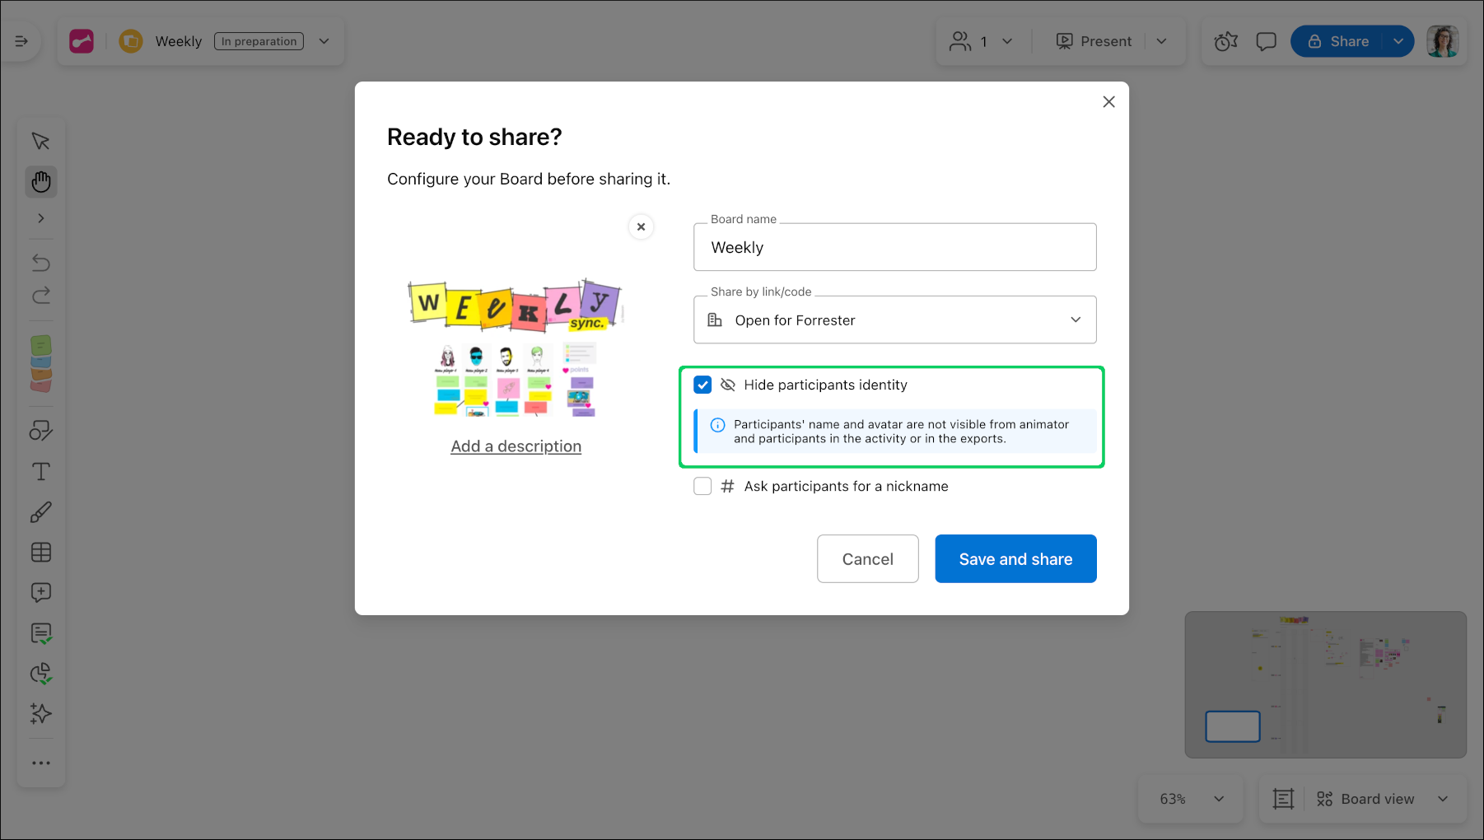Click the info icon in the notice

pos(718,425)
